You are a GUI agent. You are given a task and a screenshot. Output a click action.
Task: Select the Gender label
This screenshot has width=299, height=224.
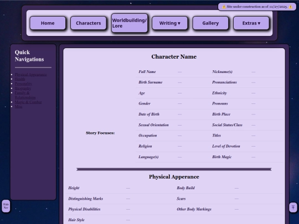coord(145,103)
